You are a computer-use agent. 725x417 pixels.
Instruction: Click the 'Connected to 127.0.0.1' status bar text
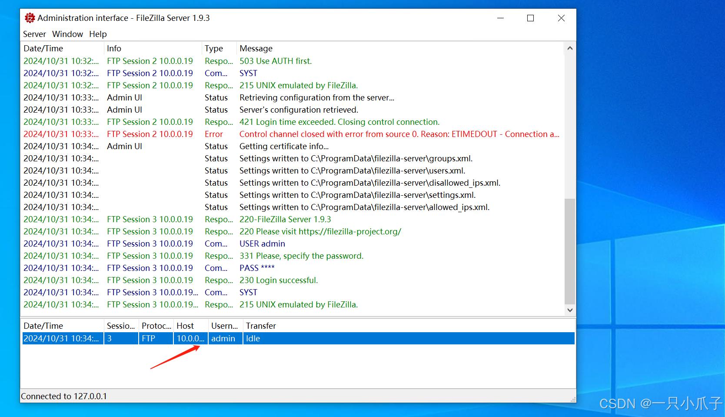pyautogui.click(x=64, y=396)
